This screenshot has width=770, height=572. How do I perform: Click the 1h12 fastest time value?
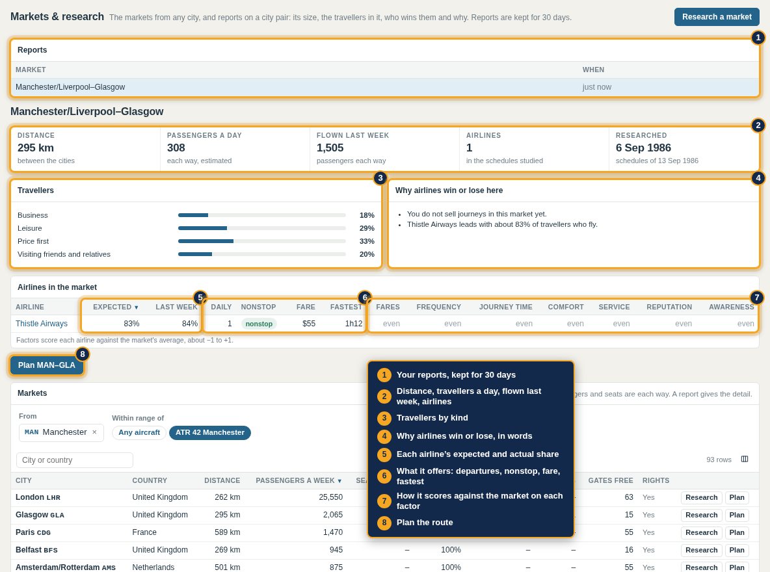point(354,324)
